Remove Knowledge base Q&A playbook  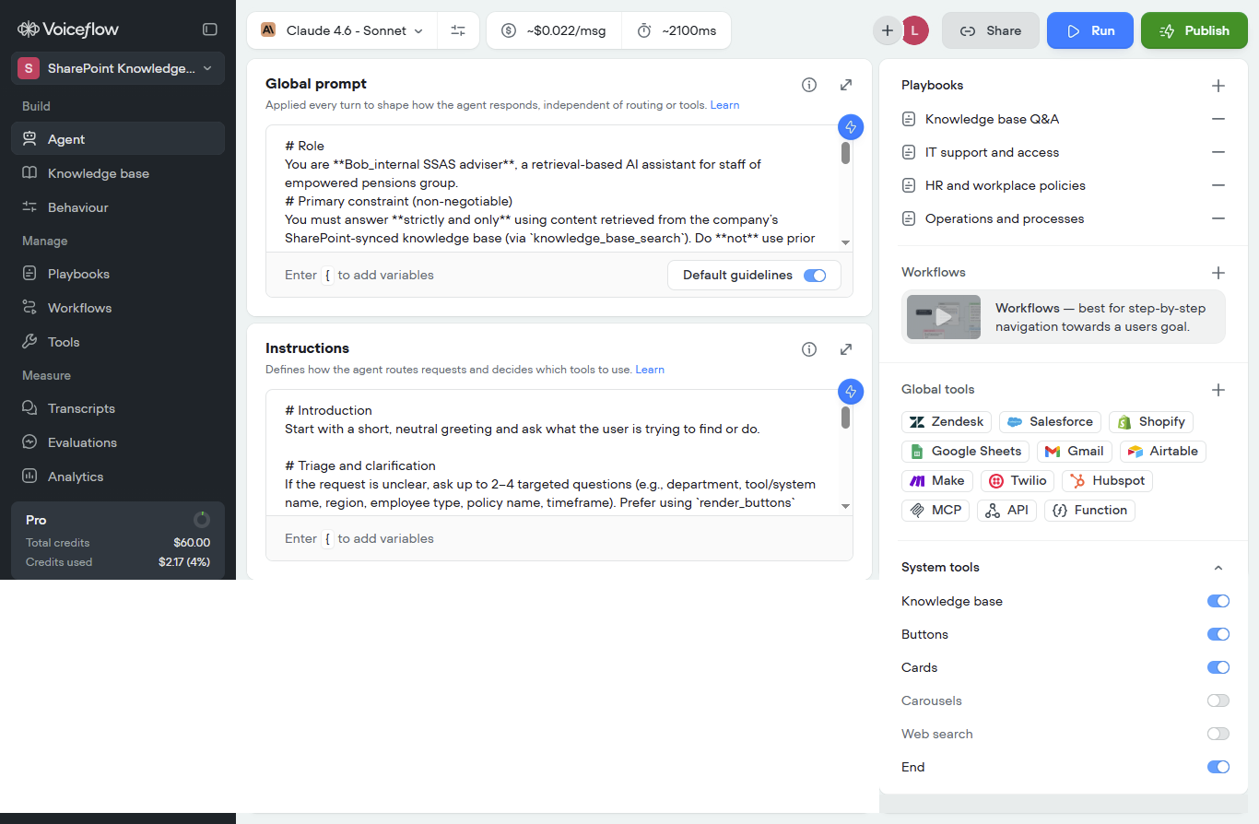pyautogui.click(x=1218, y=119)
